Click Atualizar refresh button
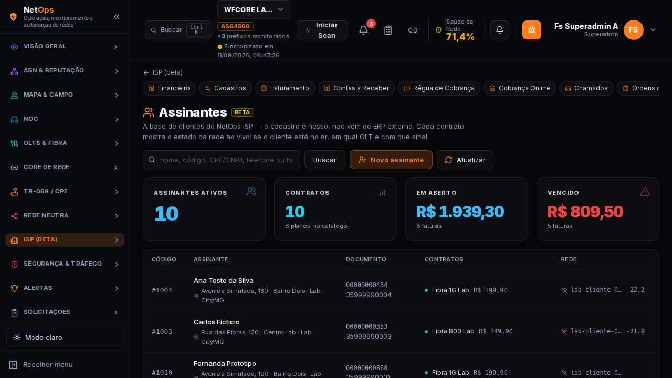This screenshot has height=378, width=672. (x=465, y=160)
